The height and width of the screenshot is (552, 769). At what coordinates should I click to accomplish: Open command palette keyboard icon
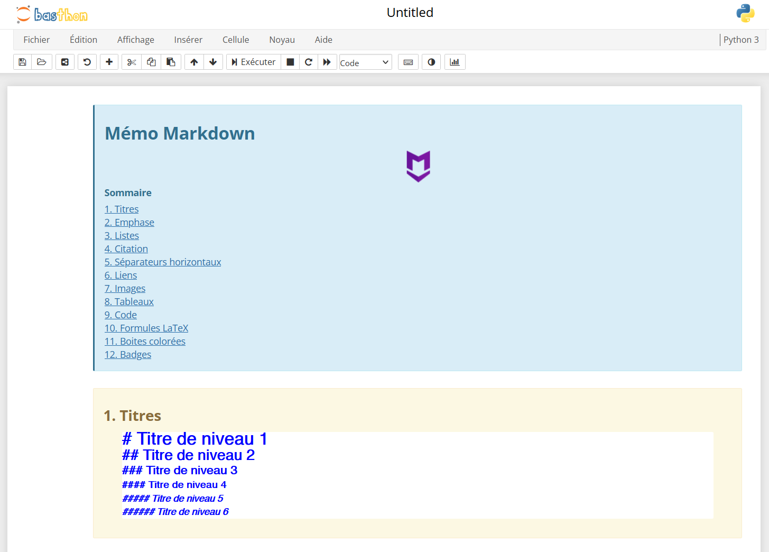tap(408, 62)
